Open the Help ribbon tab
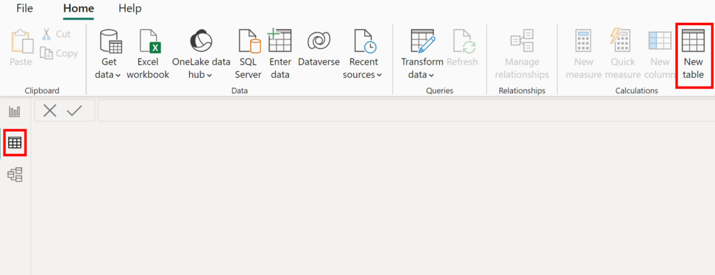The image size is (715, 275). pyautogui.click(x=130, y=8)
